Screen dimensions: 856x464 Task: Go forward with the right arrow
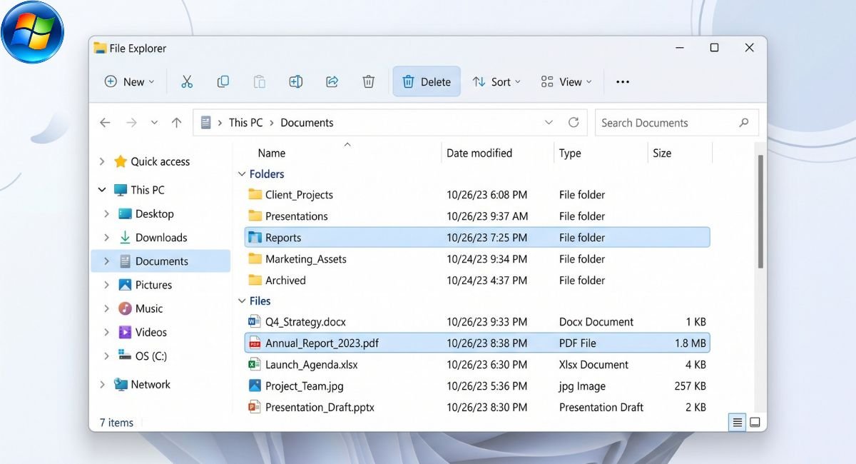(x=131, y=123)
